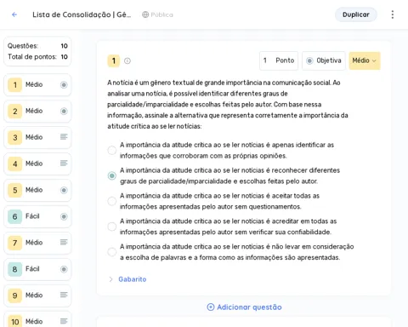The image size is (408, 327).
Task: Click text-lines icon on sidebar question 7
Action: 64,242
